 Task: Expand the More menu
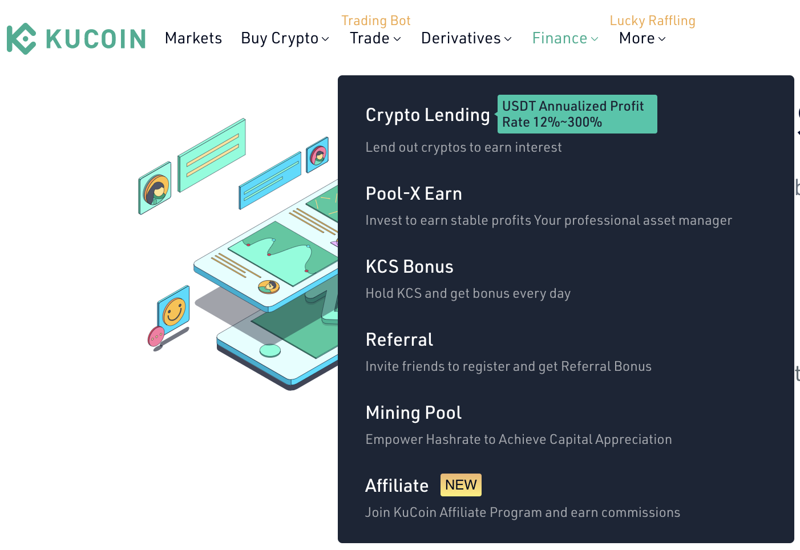[x=642, y=38]
